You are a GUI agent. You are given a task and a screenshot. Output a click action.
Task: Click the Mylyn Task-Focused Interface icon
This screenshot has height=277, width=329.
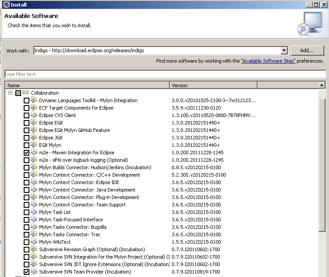click(x=34, y=219)
